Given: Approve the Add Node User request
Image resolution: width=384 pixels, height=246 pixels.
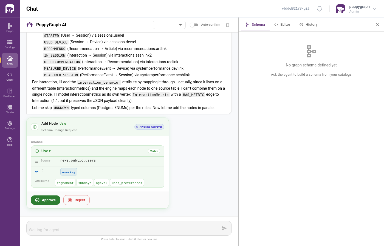Looking at the screenshot, I should click(x=46, y=200).
